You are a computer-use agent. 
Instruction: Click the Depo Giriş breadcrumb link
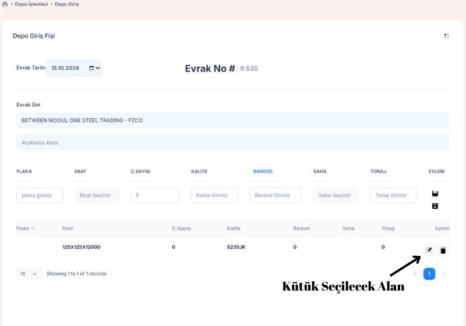(67, 4)
